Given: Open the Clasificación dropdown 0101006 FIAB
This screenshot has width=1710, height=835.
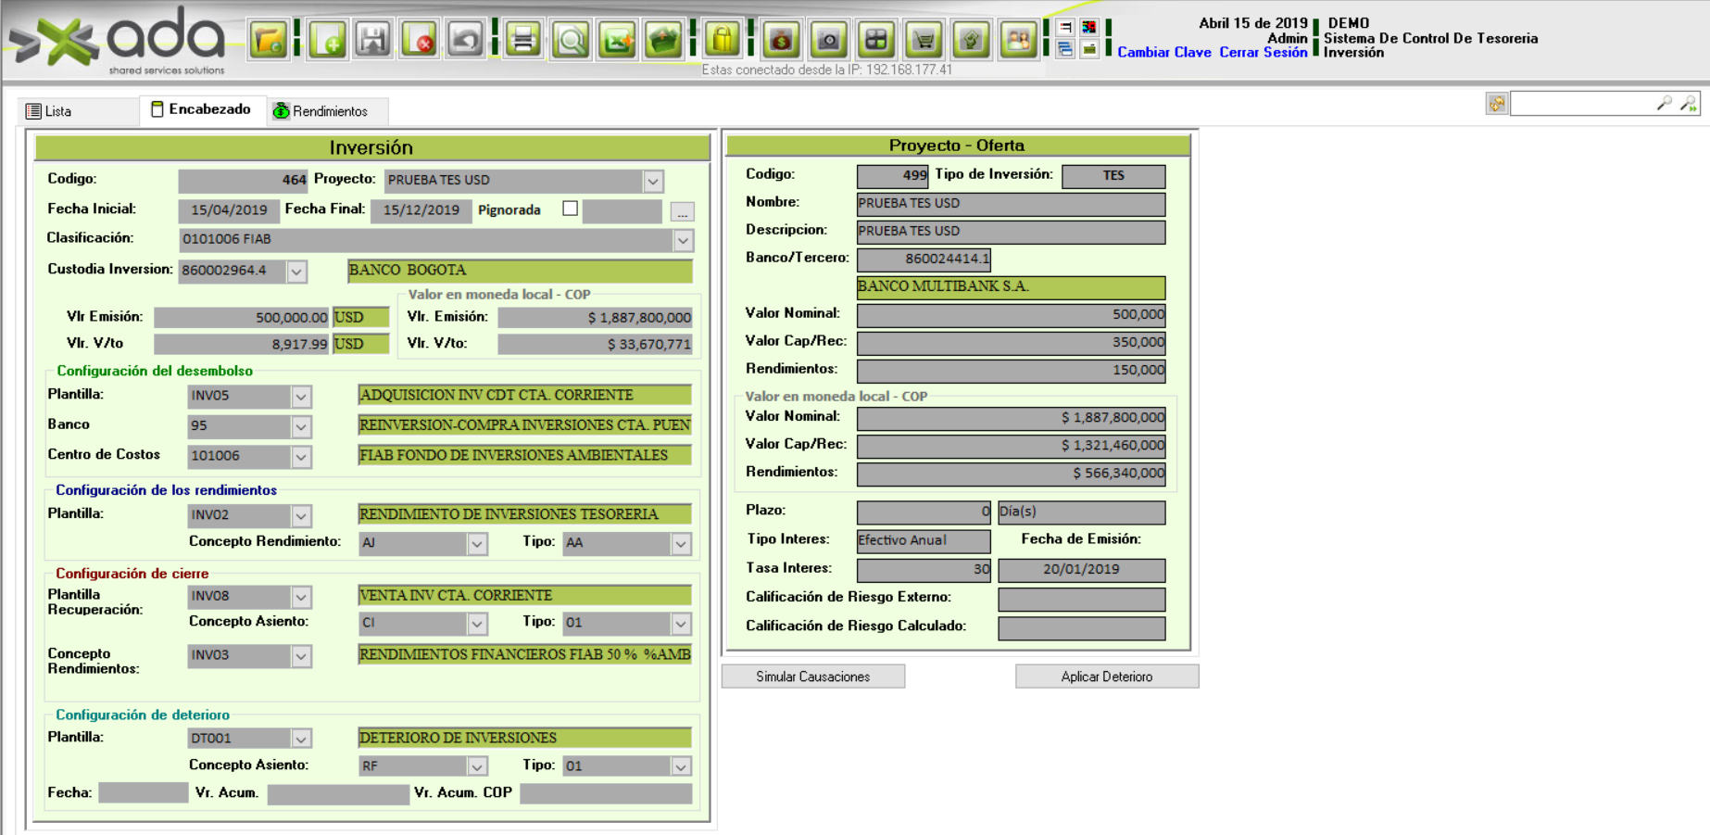Looking at the screenshot, I should pos(683,240).
